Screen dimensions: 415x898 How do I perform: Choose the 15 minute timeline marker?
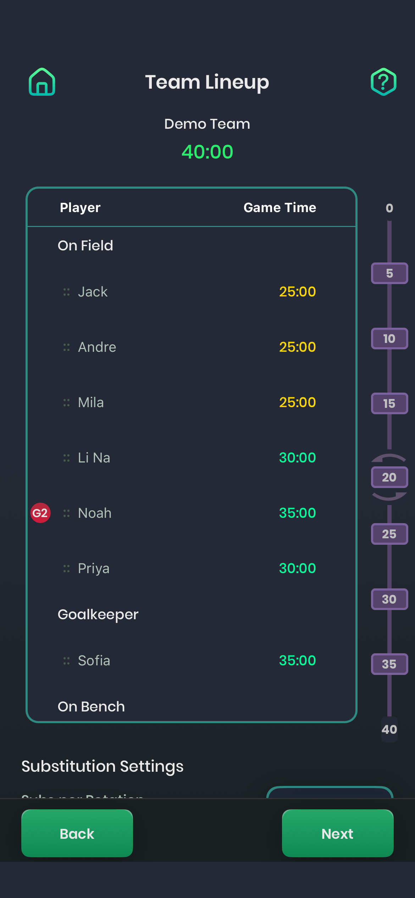pyautogui.click(x=389, y=404)
